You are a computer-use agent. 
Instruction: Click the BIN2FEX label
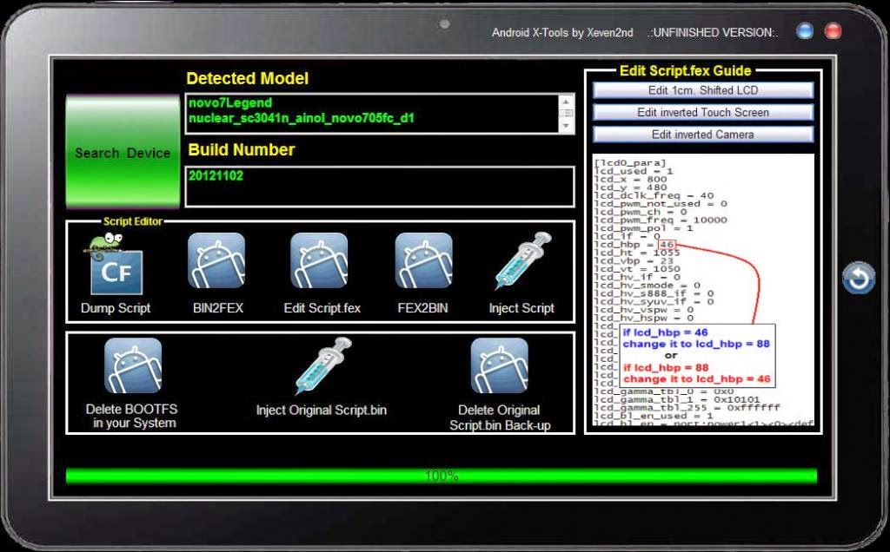pos(218,308)
